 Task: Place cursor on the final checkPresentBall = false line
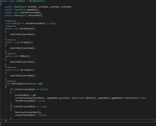pyautogui.click(x=31, y=115)
